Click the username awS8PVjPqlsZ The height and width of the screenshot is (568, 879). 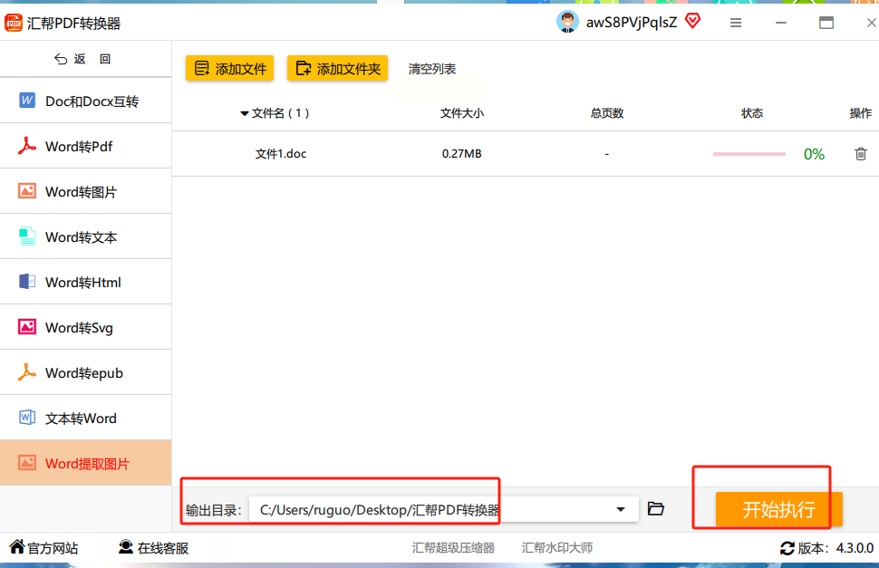pos(632,23)
